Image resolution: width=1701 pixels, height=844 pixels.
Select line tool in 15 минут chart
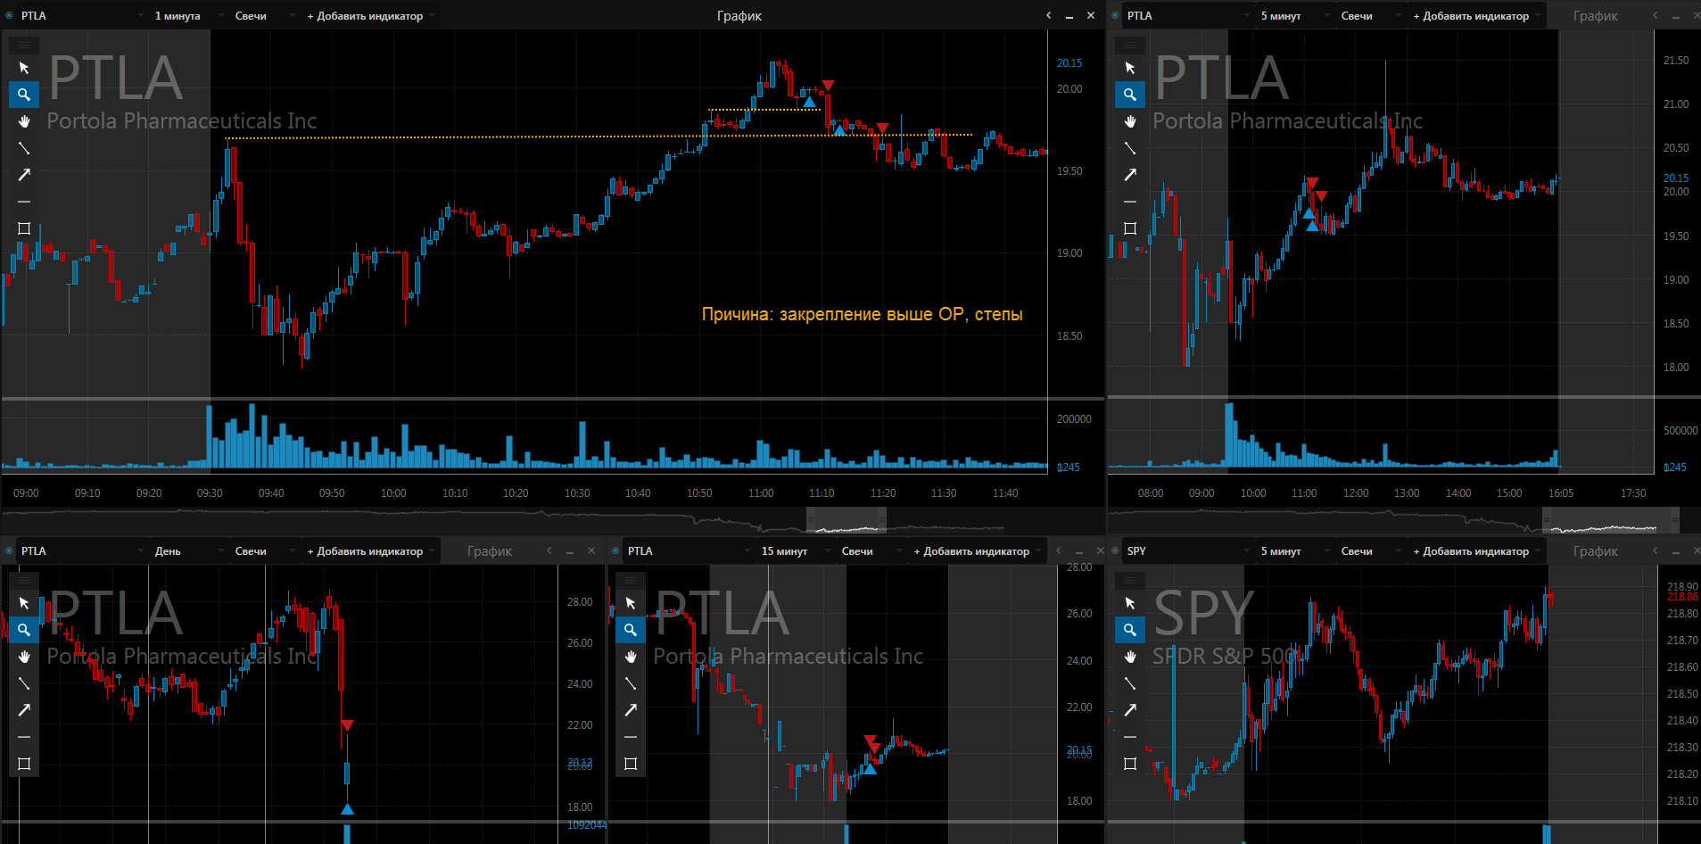pyautogui.click(x=631, y=683)
